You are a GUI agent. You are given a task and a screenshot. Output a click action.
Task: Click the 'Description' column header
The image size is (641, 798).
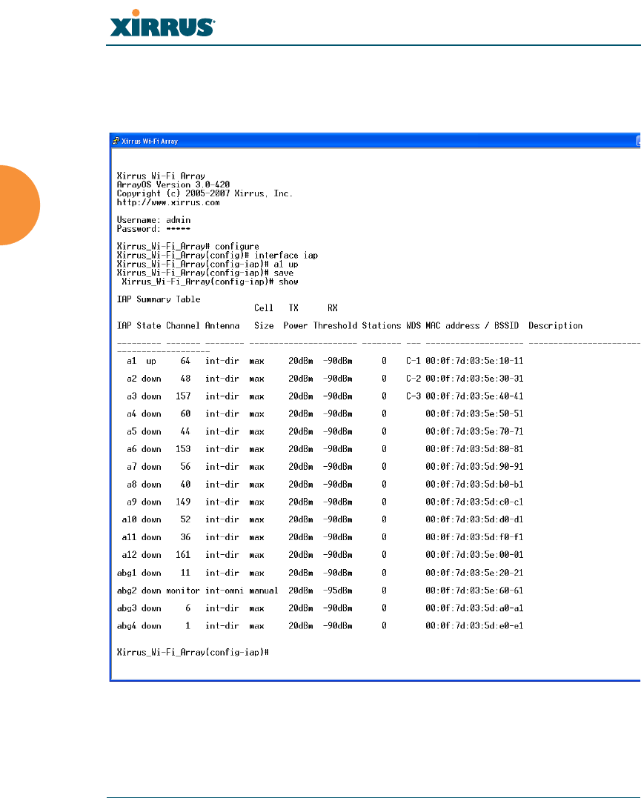click(x=556, y=326)
